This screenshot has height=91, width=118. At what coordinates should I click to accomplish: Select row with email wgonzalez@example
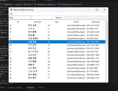57,68
